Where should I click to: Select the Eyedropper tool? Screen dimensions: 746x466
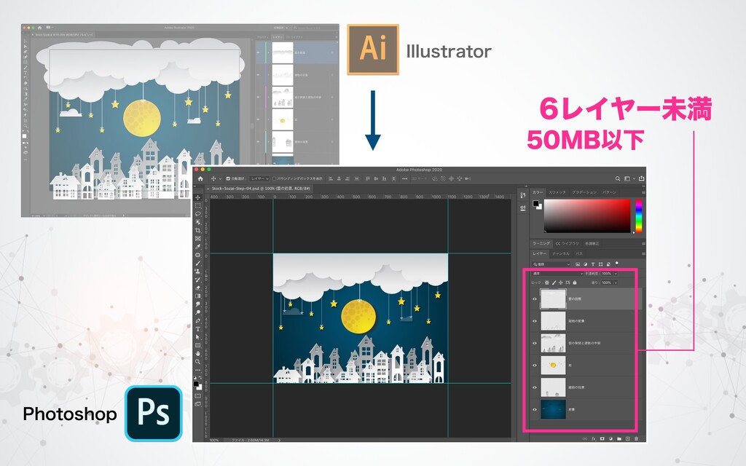coord(198,246)
